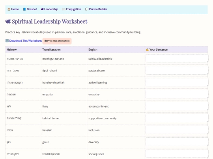
Task: Click the English cell 'empathy'
Action: [x=94, y=95]
